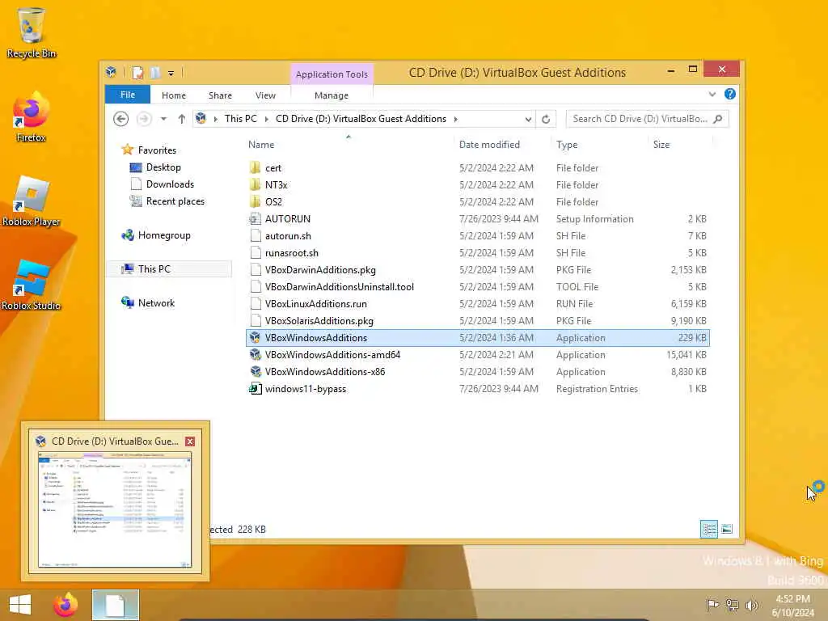Click CD Drive (D:) breadcrumb segment
The width and height of the screenshot is (828, 621).
pyautogui.click(x=361, y=119)
